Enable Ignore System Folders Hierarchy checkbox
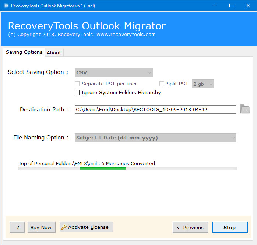 point(77,93)
